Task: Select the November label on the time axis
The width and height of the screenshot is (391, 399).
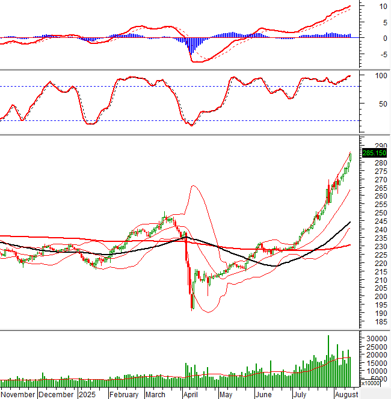Action: point(18,394)
